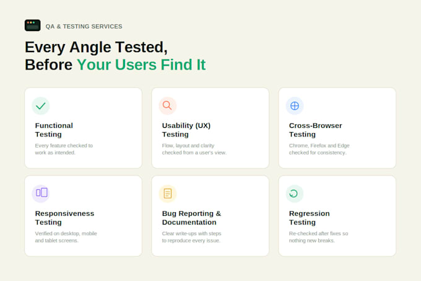Click the green checkmark Functional Testing icon

pyautogui.click(x=40, y=105)
